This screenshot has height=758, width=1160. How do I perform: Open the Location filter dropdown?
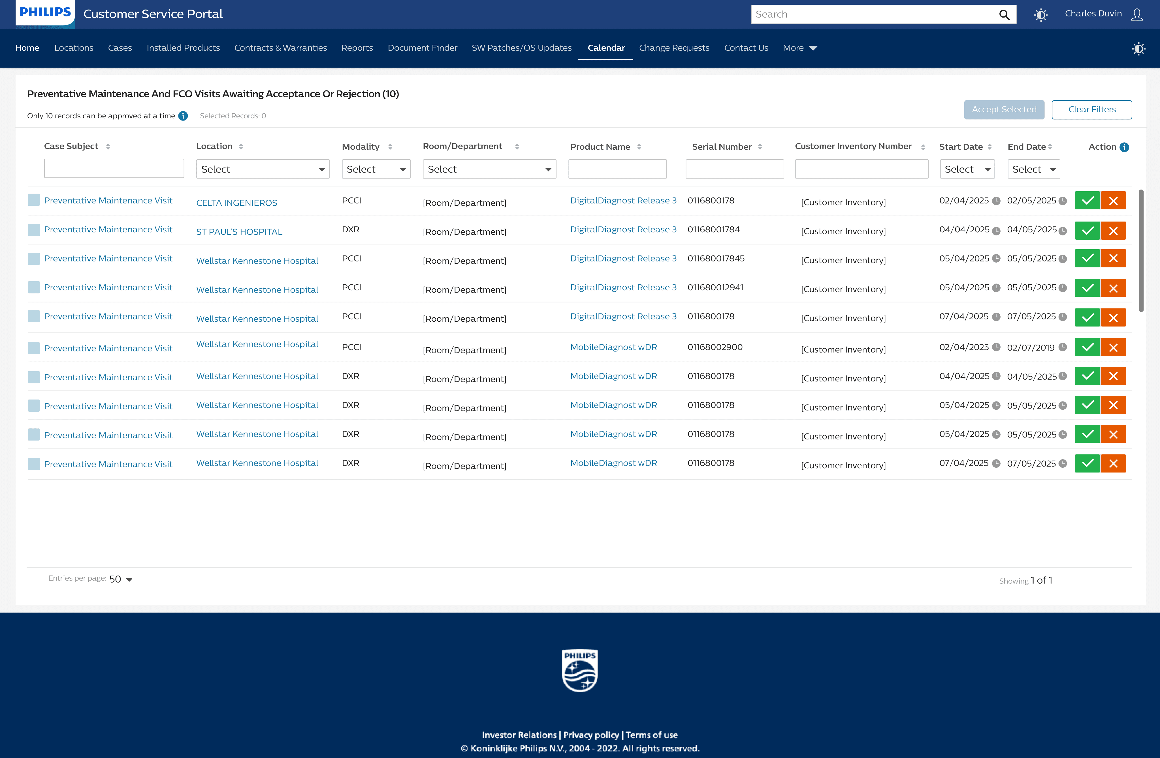tap(263, 169)
